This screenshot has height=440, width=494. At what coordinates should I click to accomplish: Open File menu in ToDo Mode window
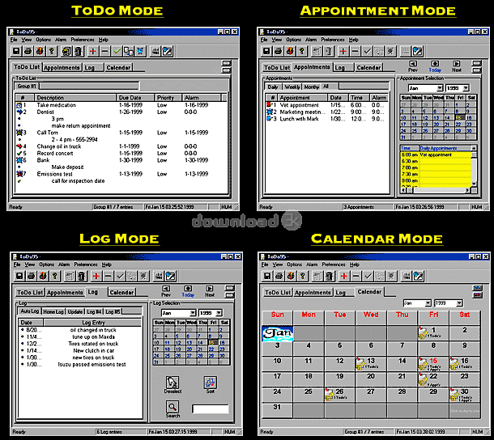coord(14,40)
